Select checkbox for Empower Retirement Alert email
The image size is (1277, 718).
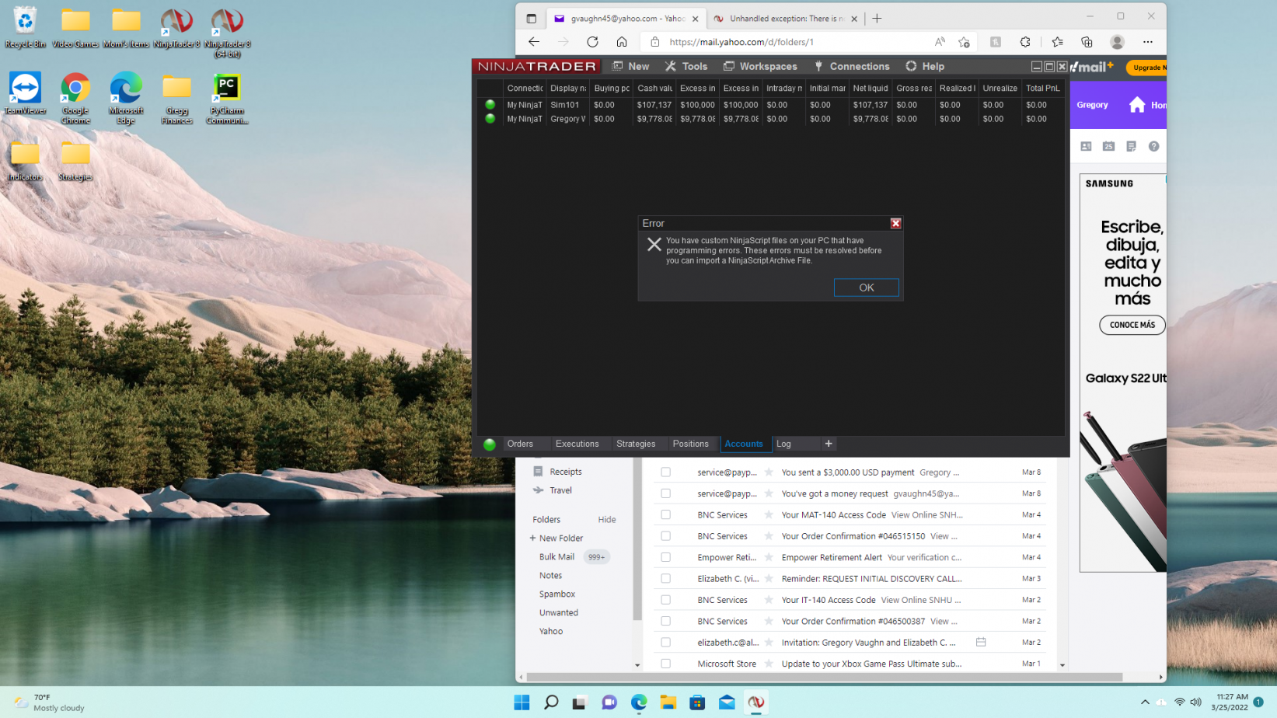pyautogui.click(x=666, y=557)
